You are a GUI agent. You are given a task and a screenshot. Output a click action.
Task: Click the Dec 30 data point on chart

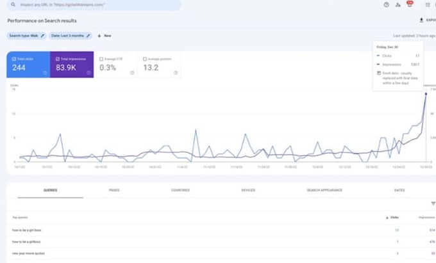426,94
